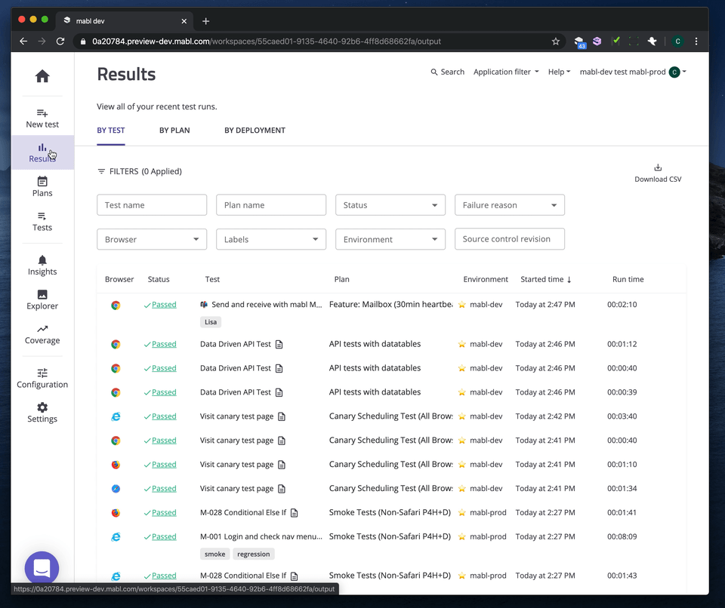The image size is (725, 608).
Task: Open Passed link for the 00:03:40 run
Action: [x=164, y=416]
